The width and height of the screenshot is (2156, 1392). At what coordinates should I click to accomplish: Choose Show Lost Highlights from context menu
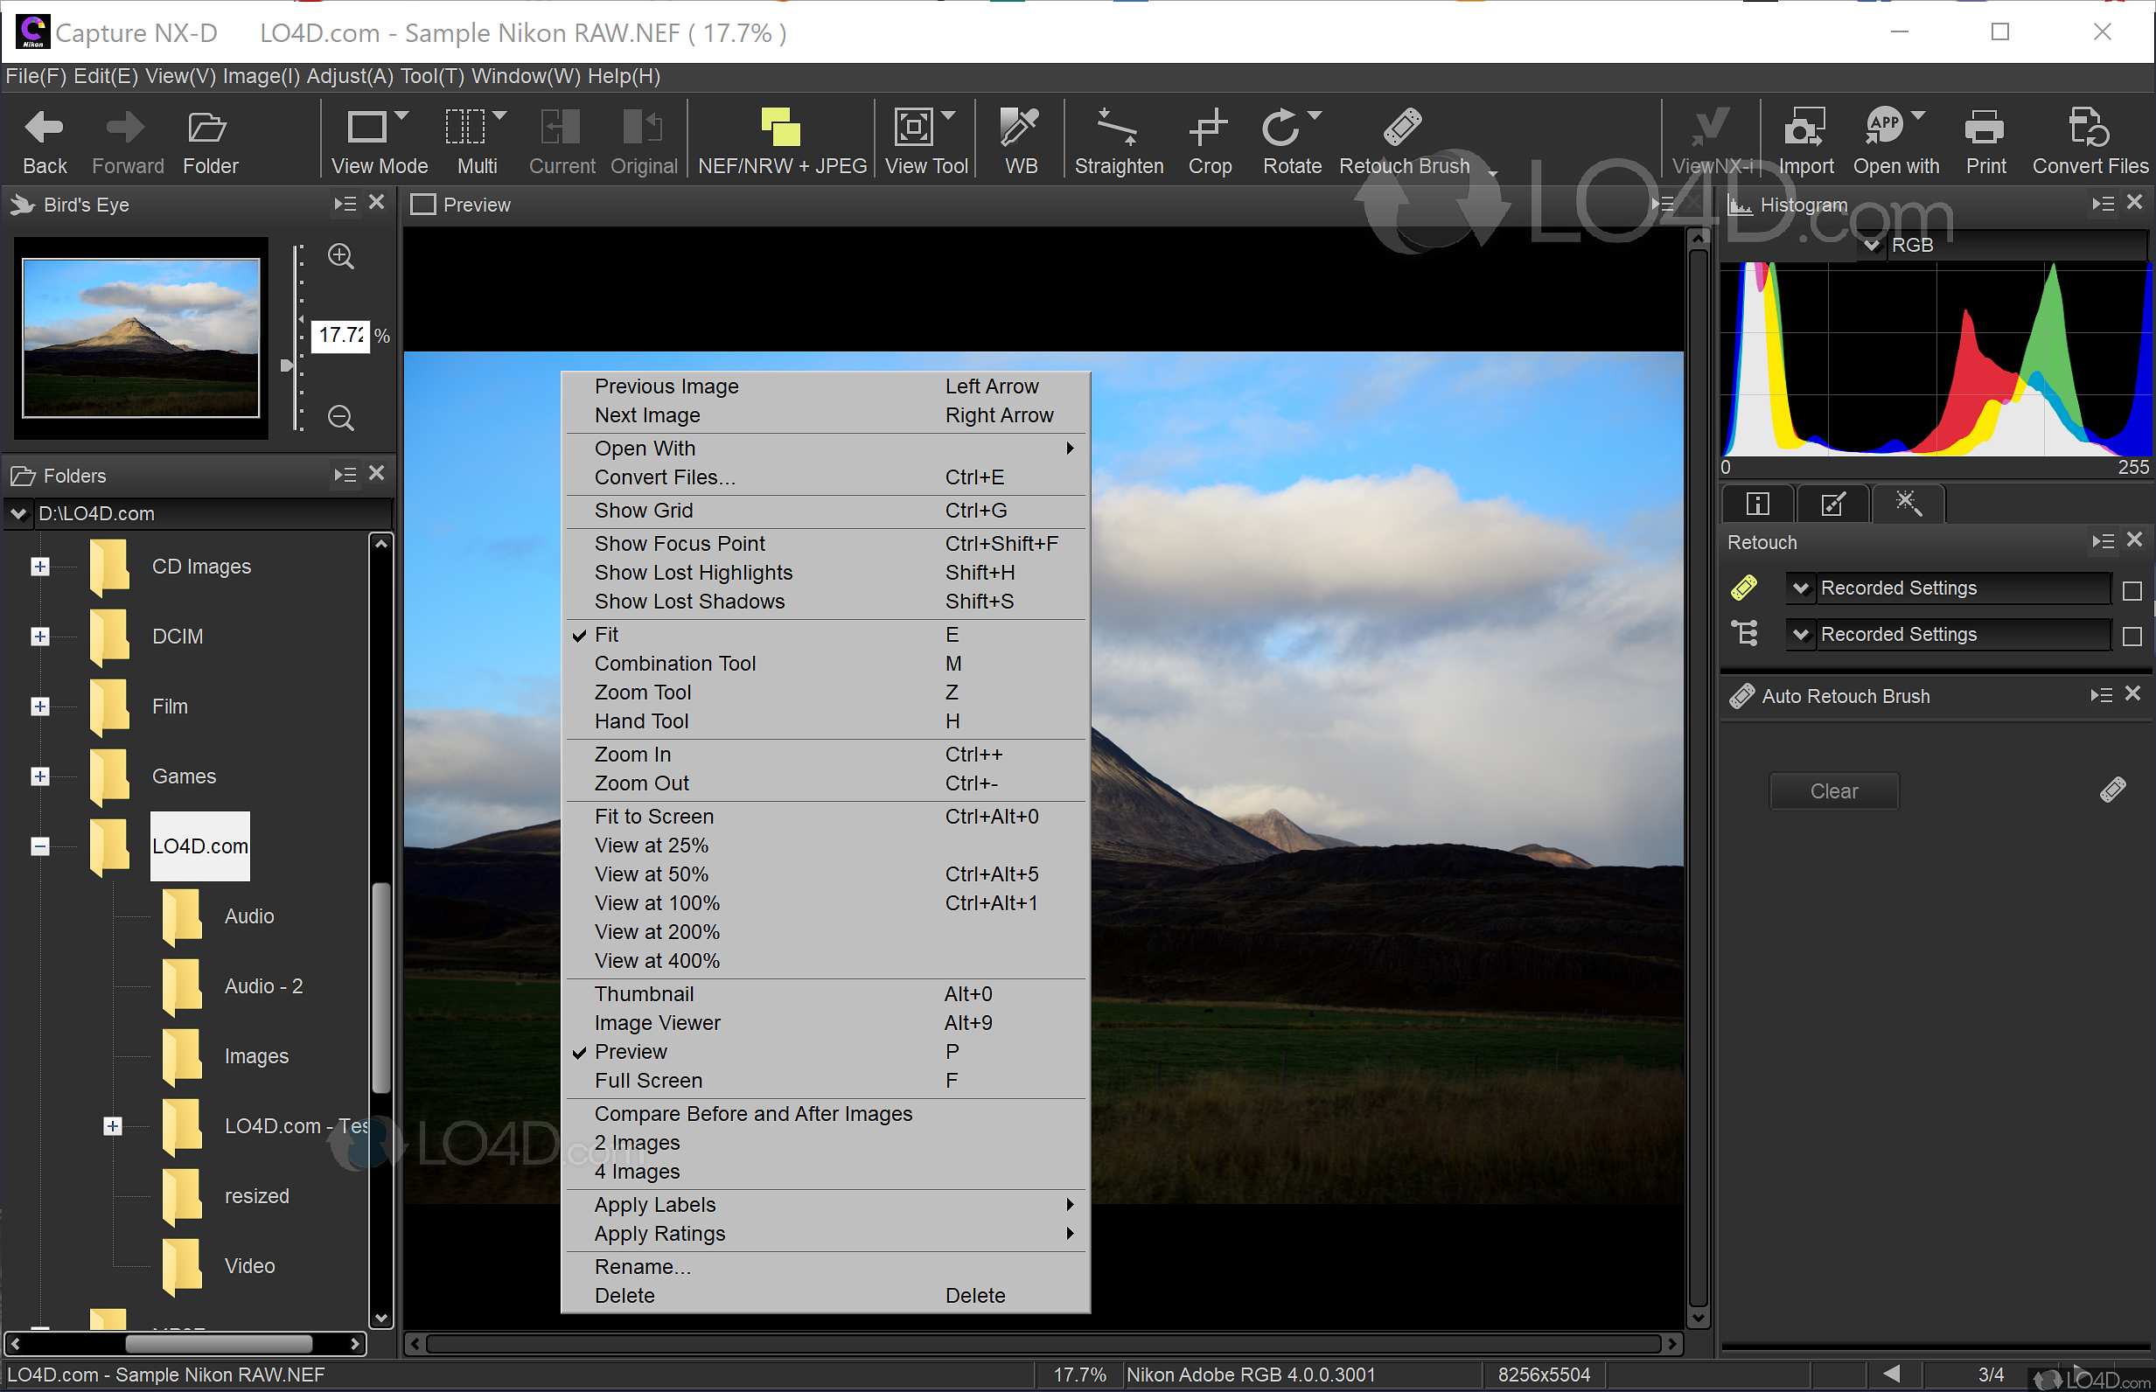point(693,572)
